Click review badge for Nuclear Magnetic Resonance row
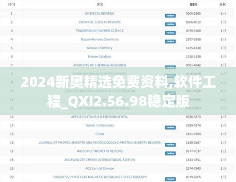236x182 pixels. click(170, 179)
